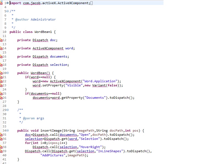Click the documents field declaration on line 16
The width and height of the screenshot is (211, 164).
pos(59,56)
